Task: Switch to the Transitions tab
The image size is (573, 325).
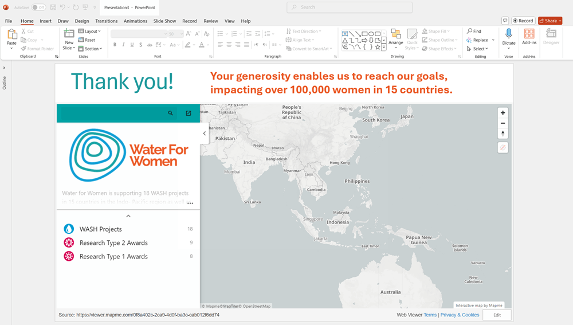Action: 107,21
